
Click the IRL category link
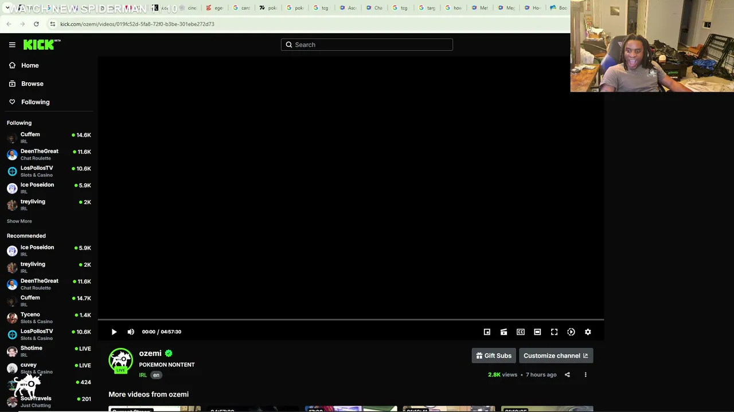143,375
